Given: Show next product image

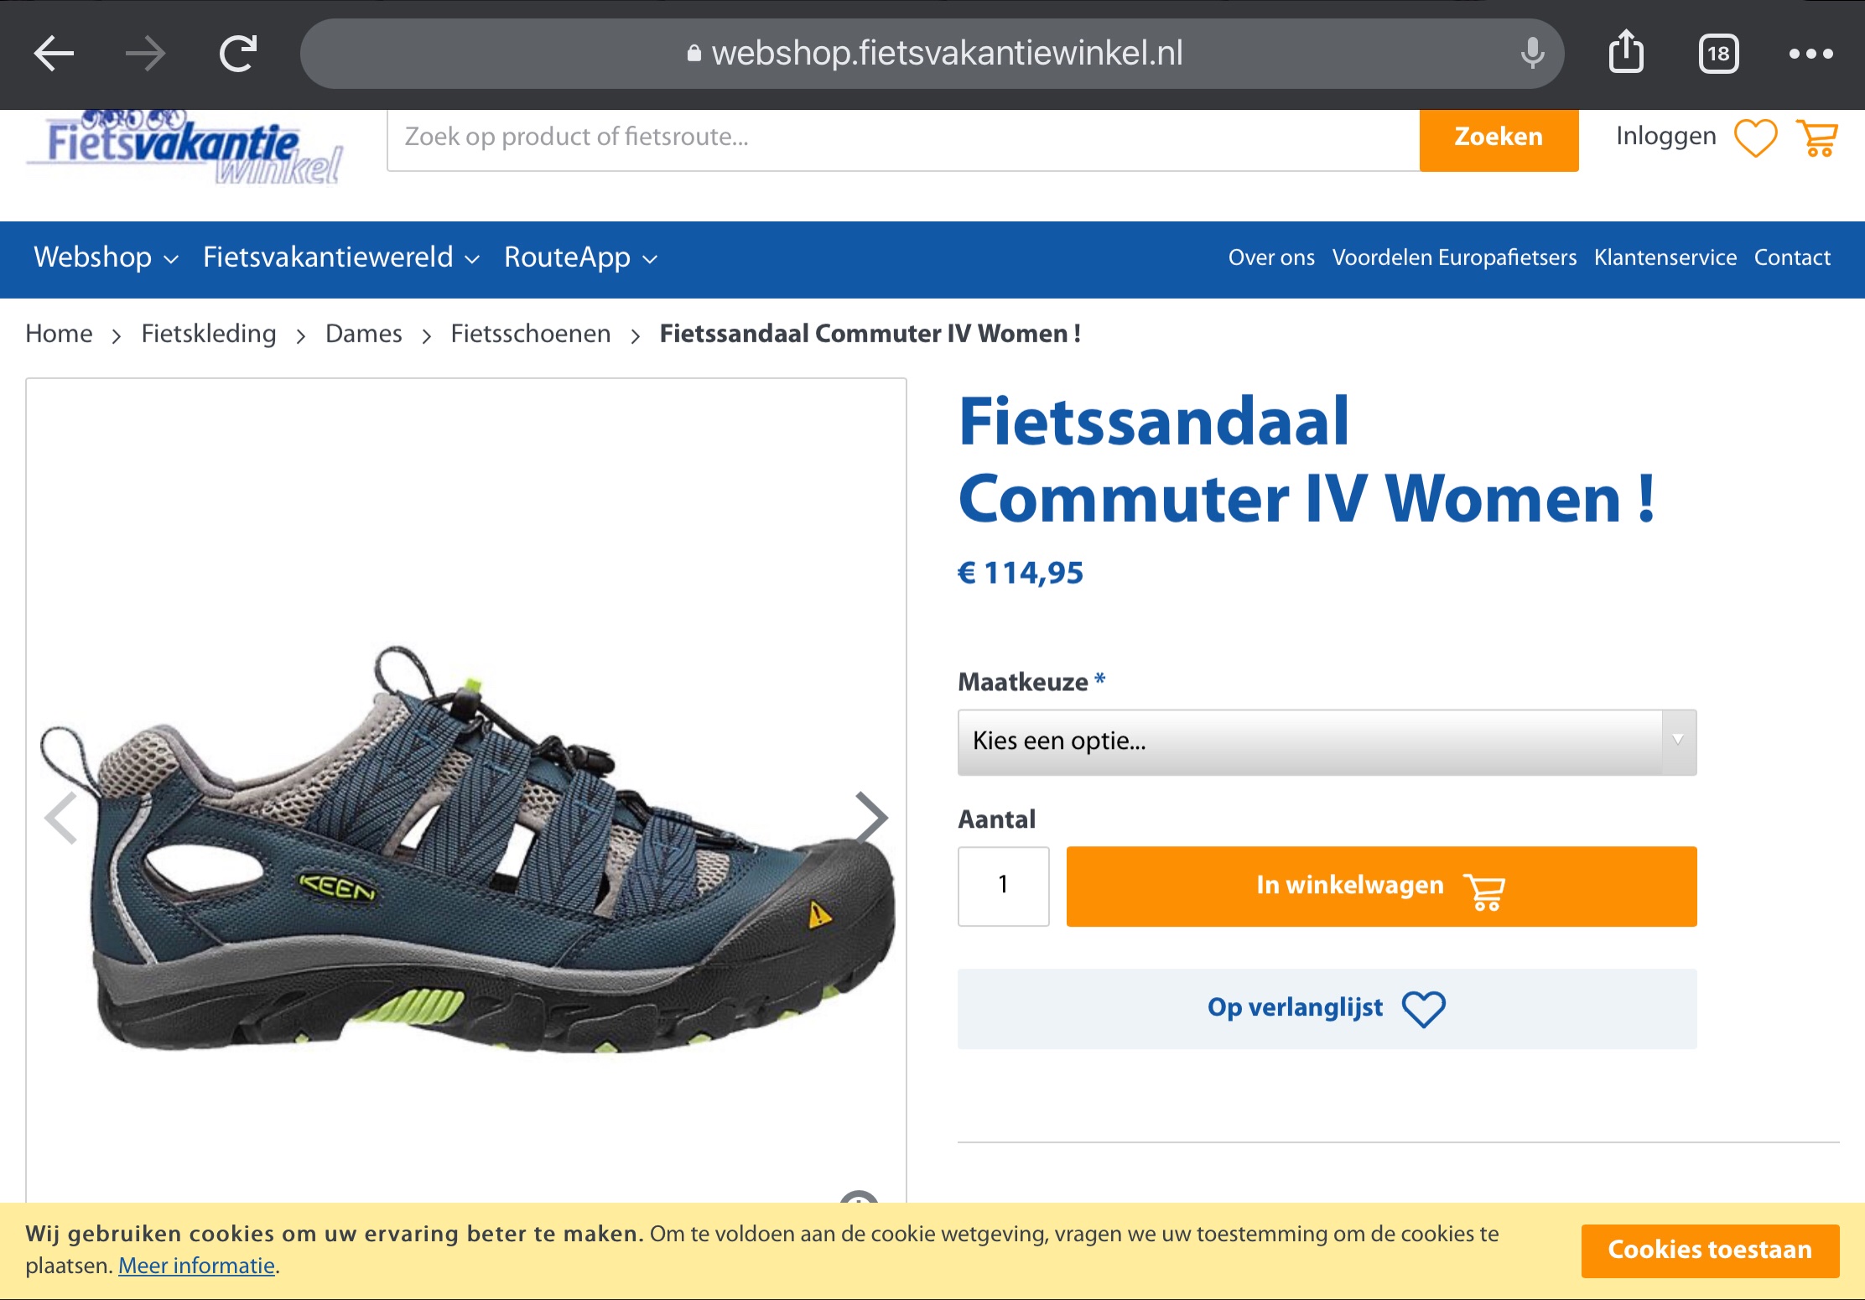Looking at the screenshot, I should click(x=871, y=818).
